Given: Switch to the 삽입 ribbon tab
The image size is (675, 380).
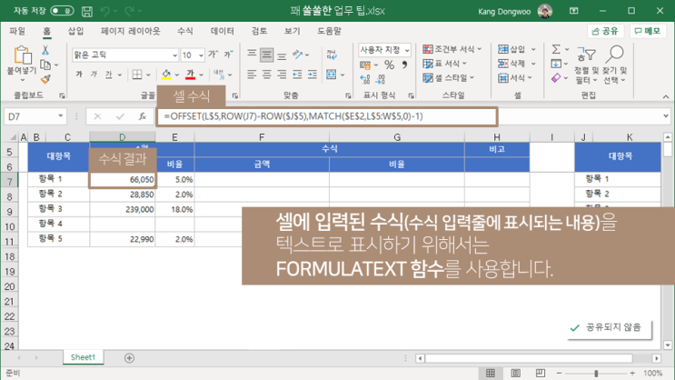Looking at the screenshot, I should coord(75,31).
